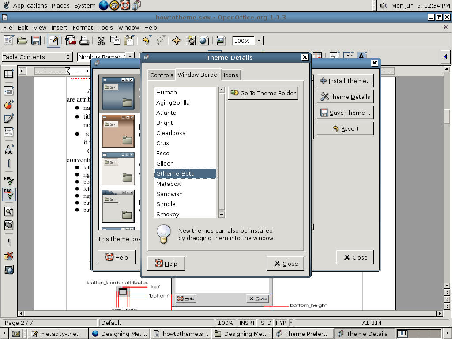Click Insert object chart icon
This screenshot has width=452, height=339.
coord(9,105)
